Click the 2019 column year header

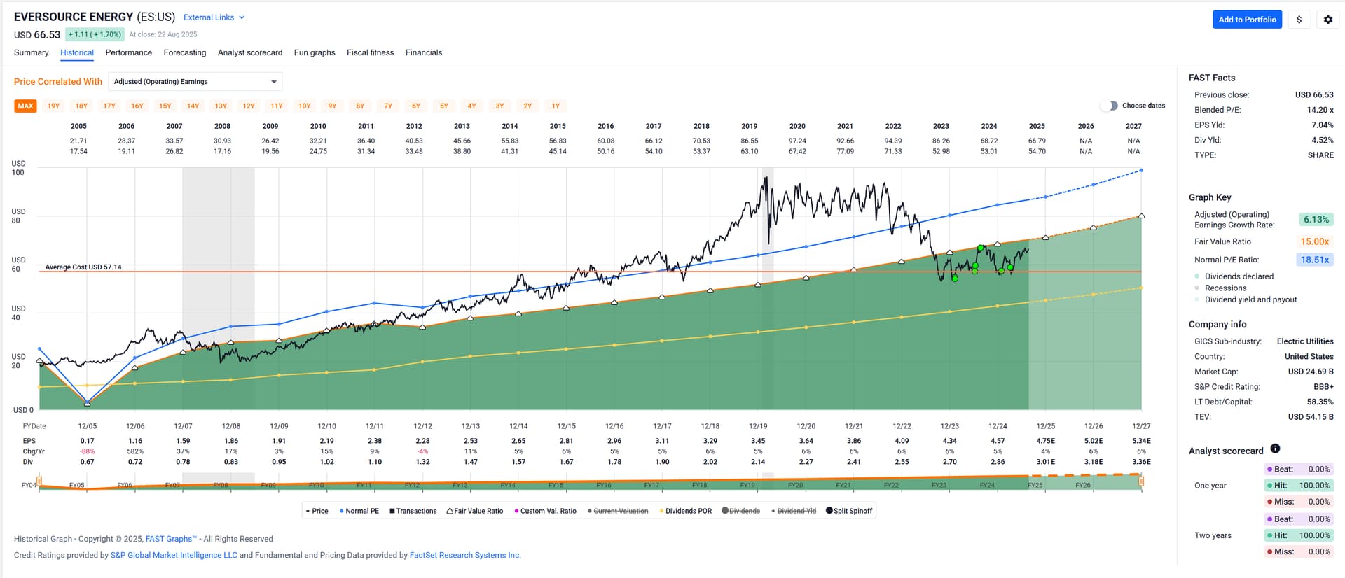(x=750, y=126)
